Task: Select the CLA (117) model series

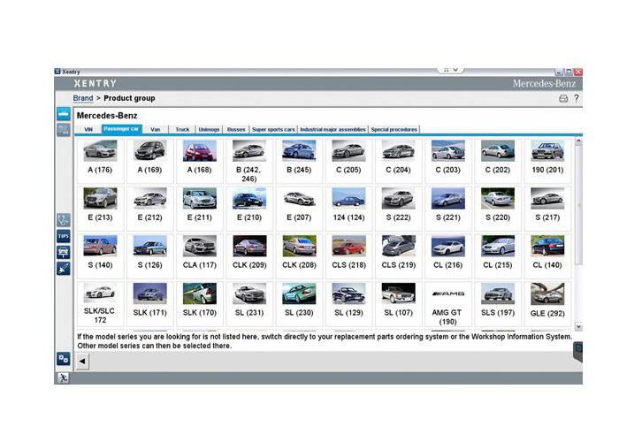Action: (x=200, y=255)
